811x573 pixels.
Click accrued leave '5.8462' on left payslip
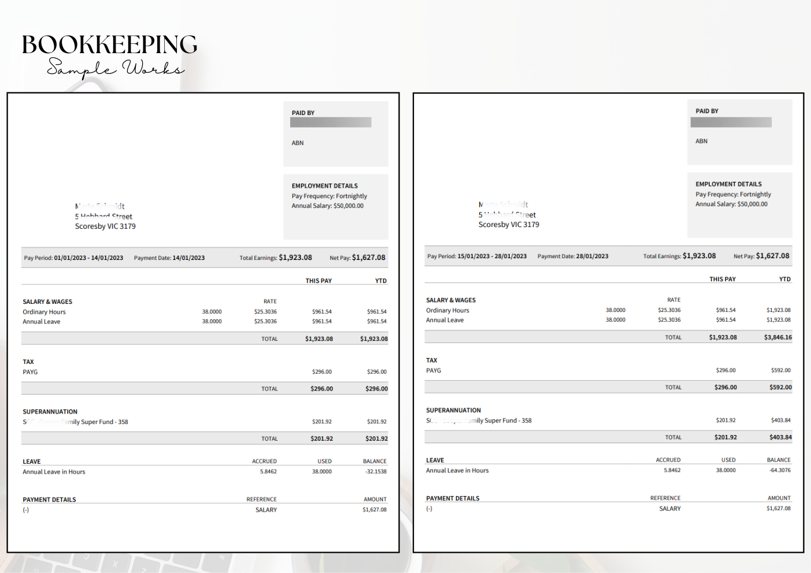268,472
